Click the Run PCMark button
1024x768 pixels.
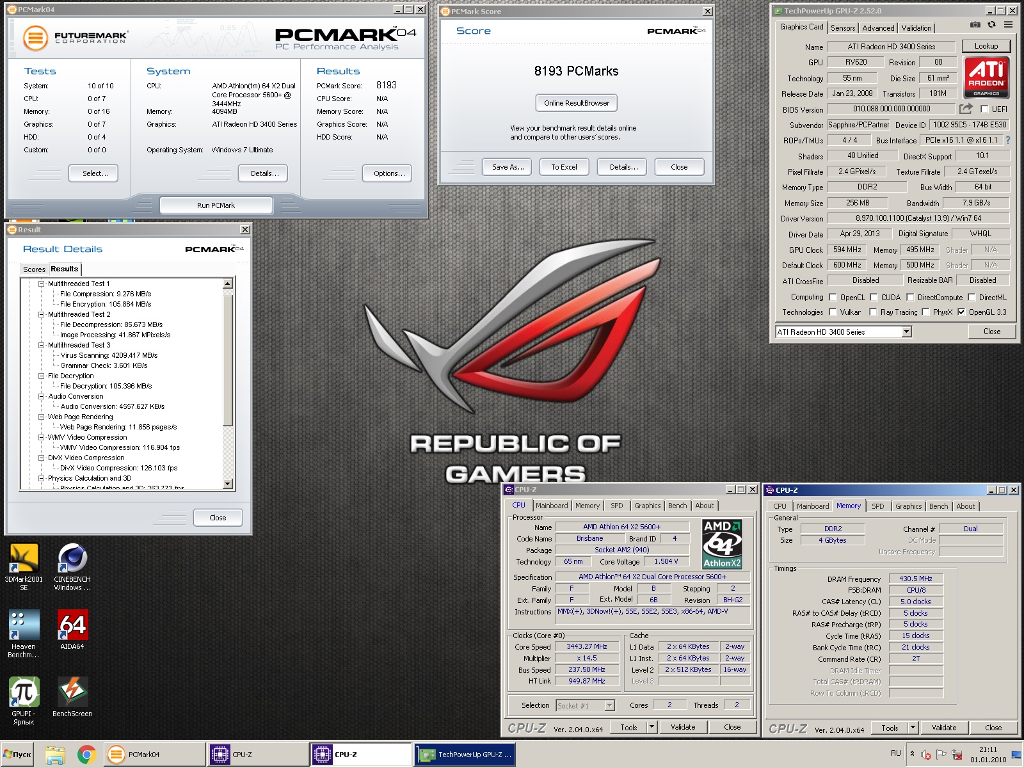click(x=216, y=205)
